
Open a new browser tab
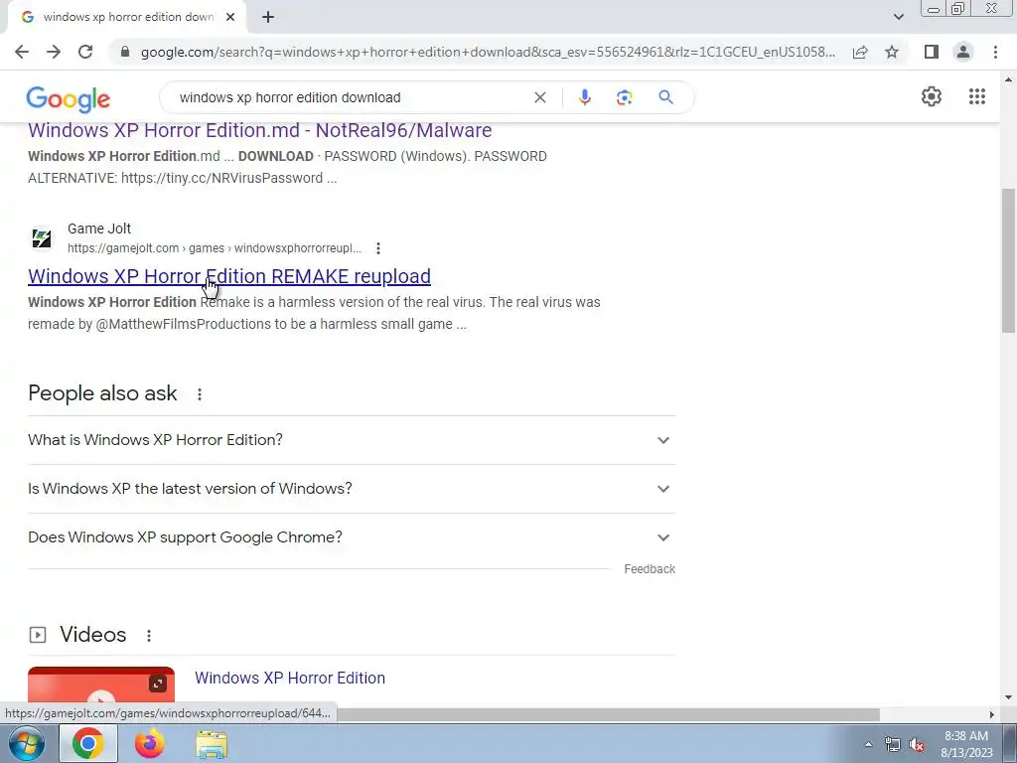click(x=268, y=17)
